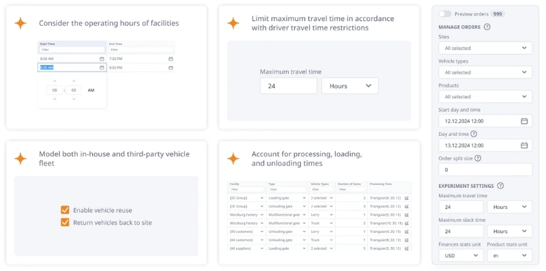546x271 pixels.
Task: Open calendar icon in Start day and time field
Action: [524, 122]
